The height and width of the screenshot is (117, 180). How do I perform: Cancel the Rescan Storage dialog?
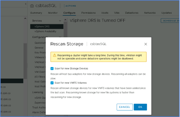[x=124, y=107]
